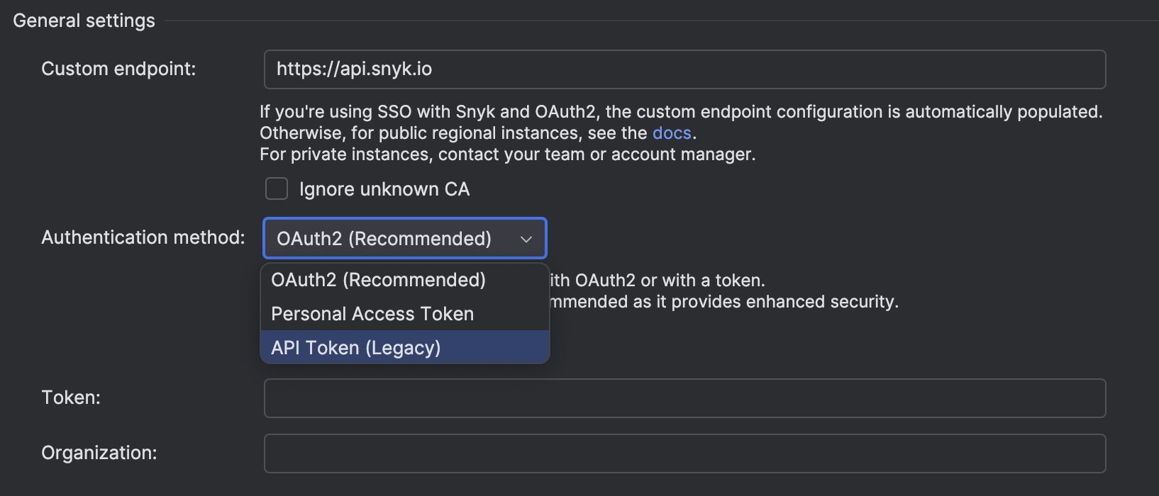The image size is (1159, 496).
Task: Click the 'Token:' label
Action: [71, 398]
